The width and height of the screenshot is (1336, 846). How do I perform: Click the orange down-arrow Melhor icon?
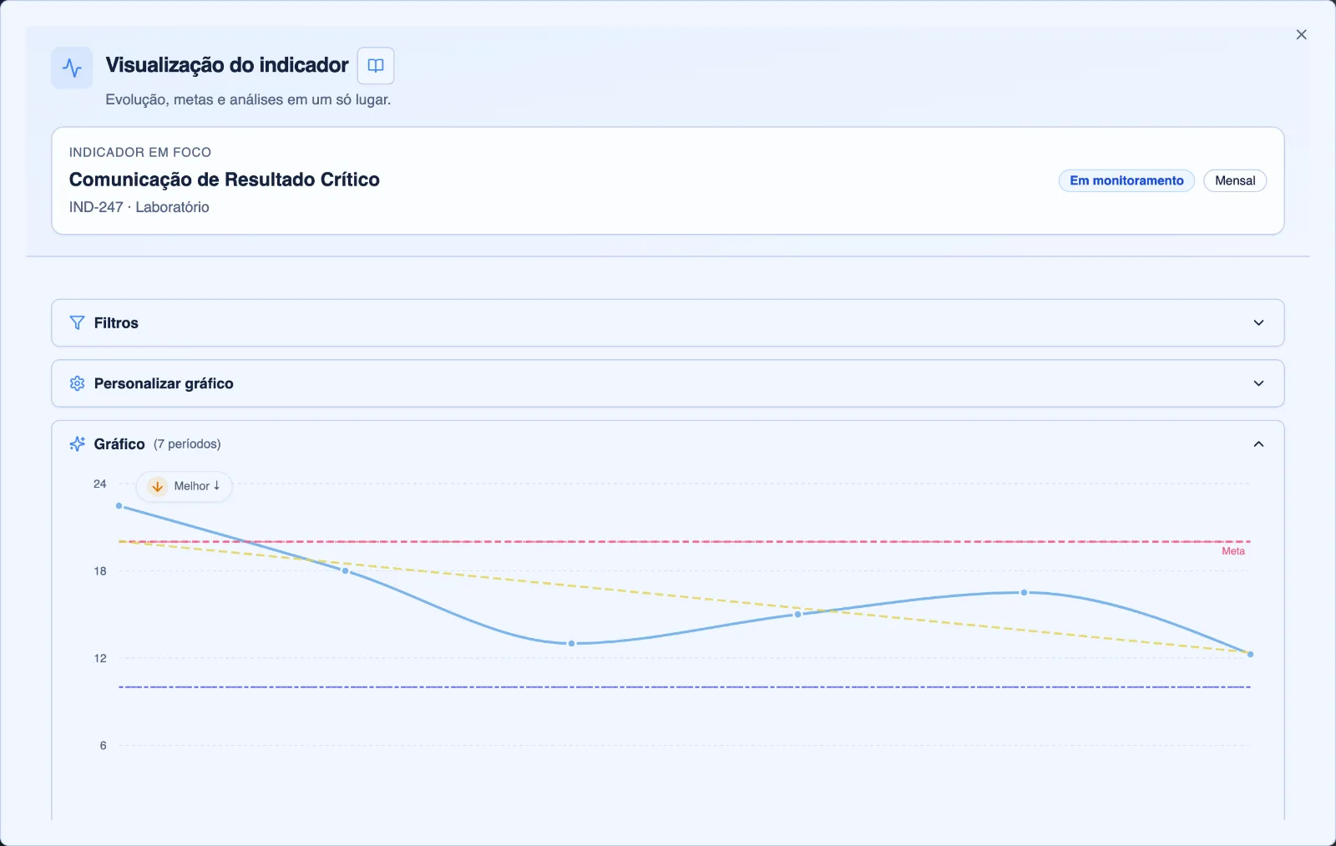157,486
